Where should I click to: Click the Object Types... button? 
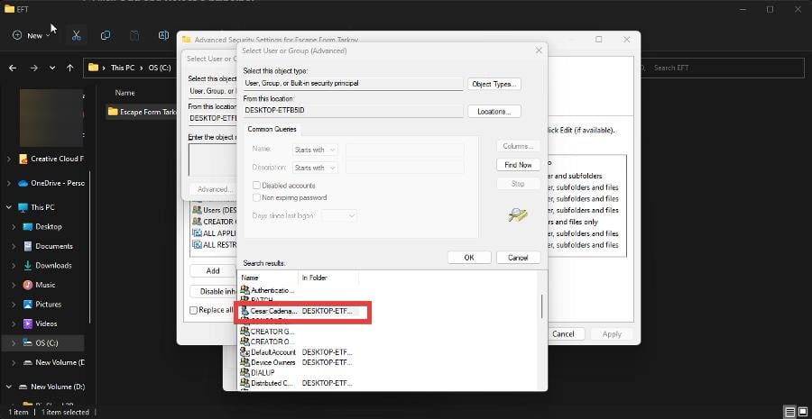pos(494,84)
